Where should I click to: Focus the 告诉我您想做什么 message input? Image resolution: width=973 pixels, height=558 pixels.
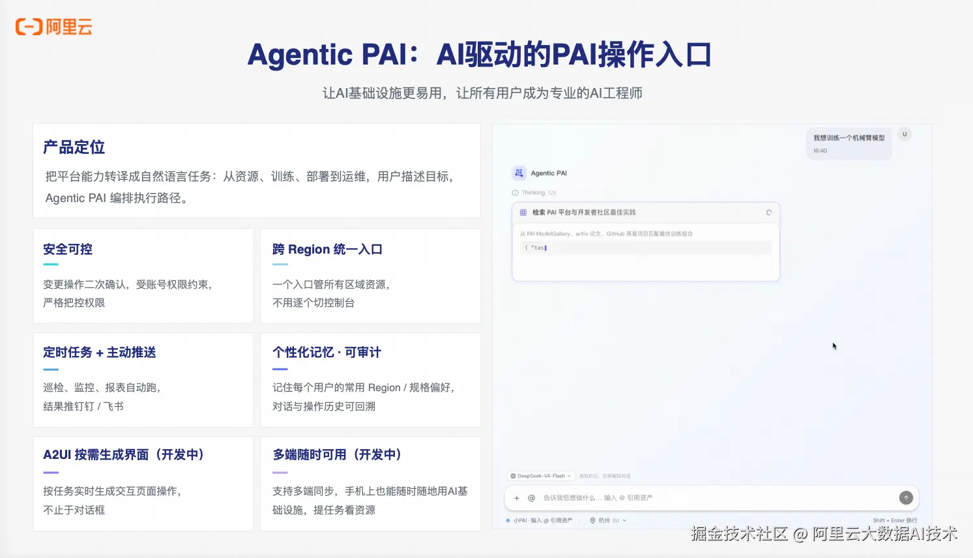[711, 498]
